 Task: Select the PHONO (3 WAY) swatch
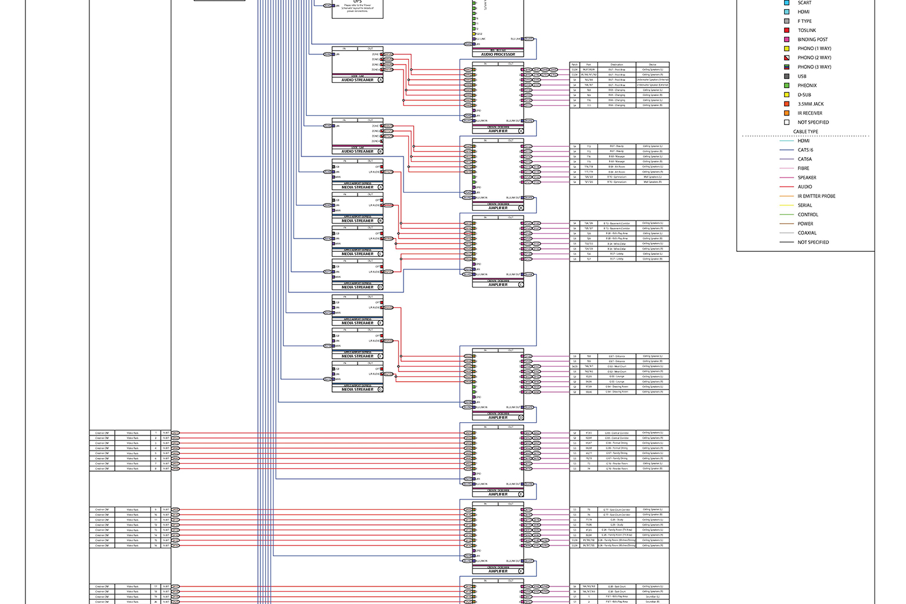click(x=786, y=67)
